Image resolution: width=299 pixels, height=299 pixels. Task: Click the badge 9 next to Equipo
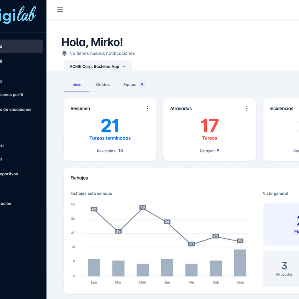tap(142, 85)
